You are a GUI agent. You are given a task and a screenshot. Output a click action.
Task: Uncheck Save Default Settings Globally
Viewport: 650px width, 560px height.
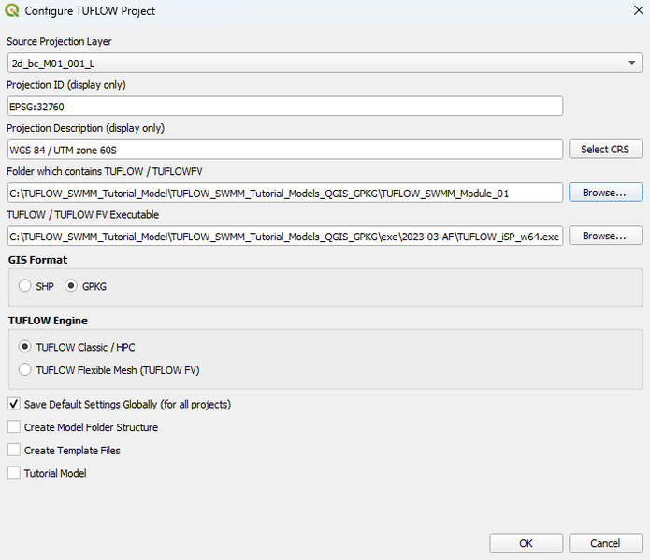(x=14, y=405)
